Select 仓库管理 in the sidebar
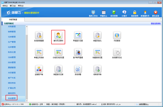163x107 pixels. (12, 37)
